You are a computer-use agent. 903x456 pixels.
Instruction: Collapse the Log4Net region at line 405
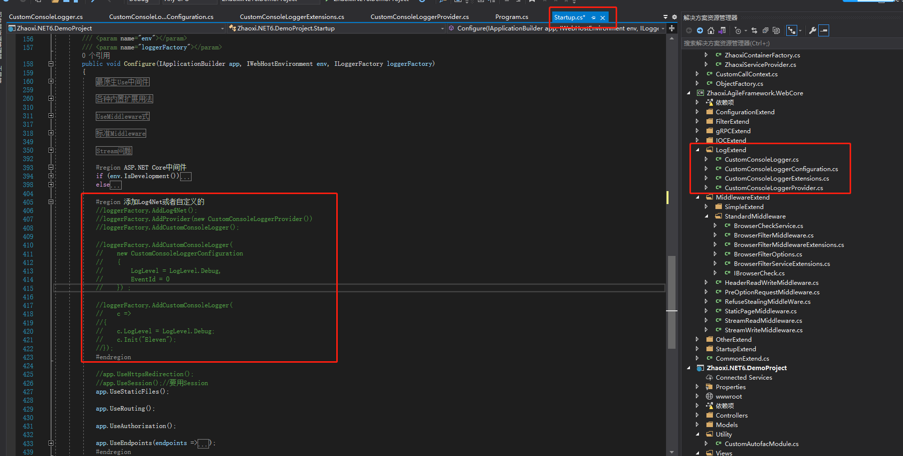tap(51, 202)
